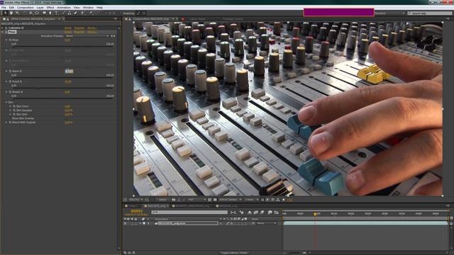Toggle the Warm It stopwatch

[10, 71]
